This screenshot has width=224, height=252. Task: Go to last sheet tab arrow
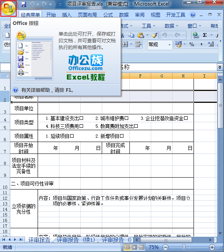coord(21,240)
